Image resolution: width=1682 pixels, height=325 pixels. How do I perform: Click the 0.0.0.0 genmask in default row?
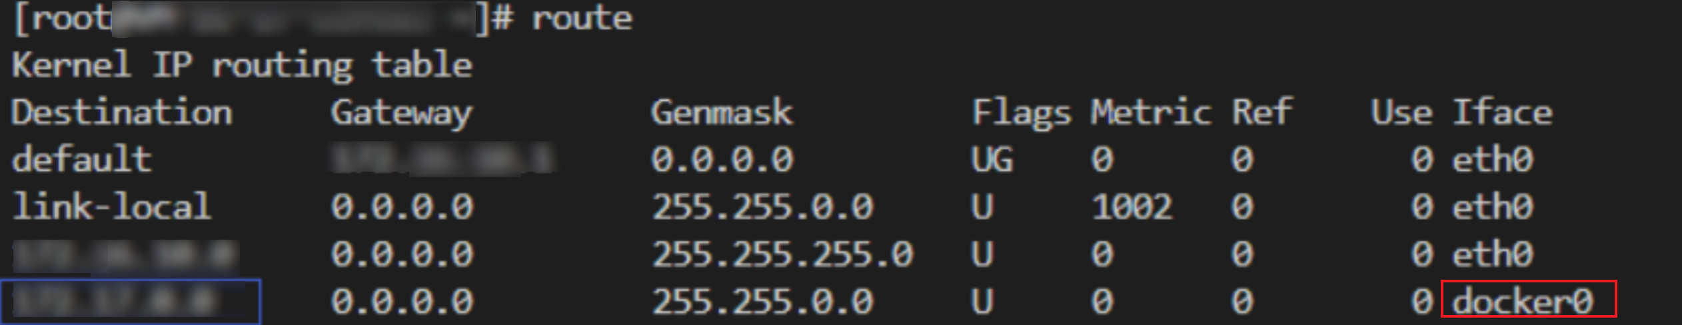(722, 161)
